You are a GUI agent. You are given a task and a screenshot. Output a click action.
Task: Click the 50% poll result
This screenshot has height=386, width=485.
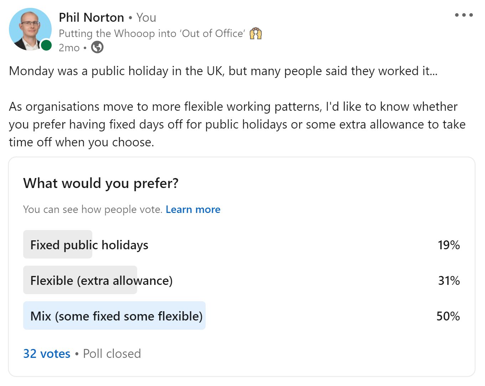pos(448,316)
